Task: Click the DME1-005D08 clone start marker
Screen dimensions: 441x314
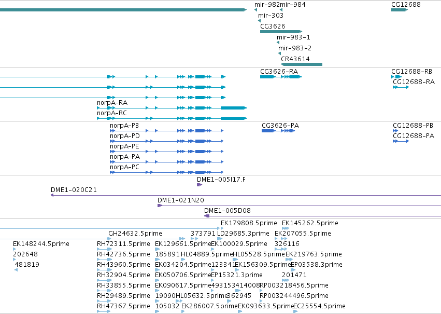Action: point(207,216)
